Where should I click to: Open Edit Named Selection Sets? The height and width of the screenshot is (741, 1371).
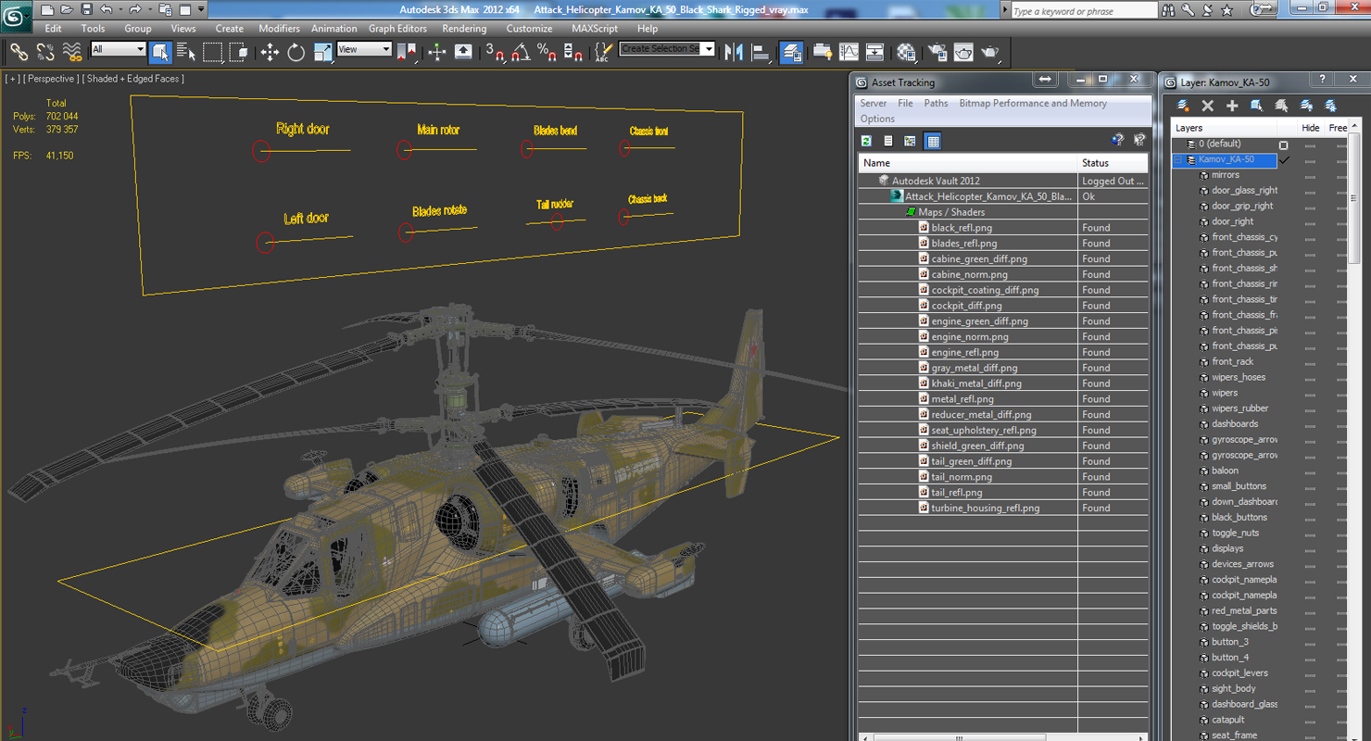click(x=603, y=53)
